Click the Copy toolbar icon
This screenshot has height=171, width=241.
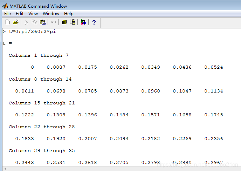point(34,22)
